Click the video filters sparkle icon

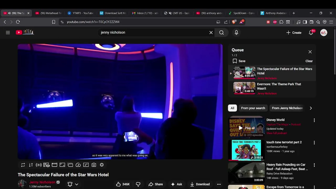(x=86, y=165)
